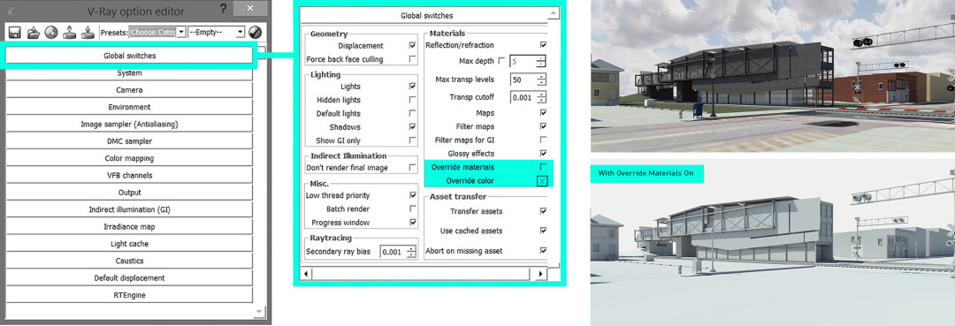
Task: Click the load options folder icon
Action: [x=34, y=32]
